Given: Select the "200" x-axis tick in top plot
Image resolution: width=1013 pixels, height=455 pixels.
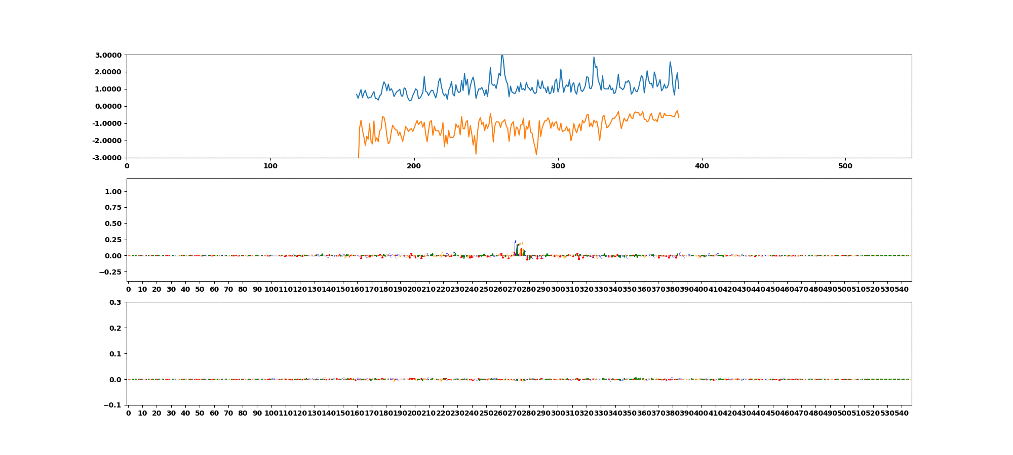Looking at the screenshot, I should [414, 166].
